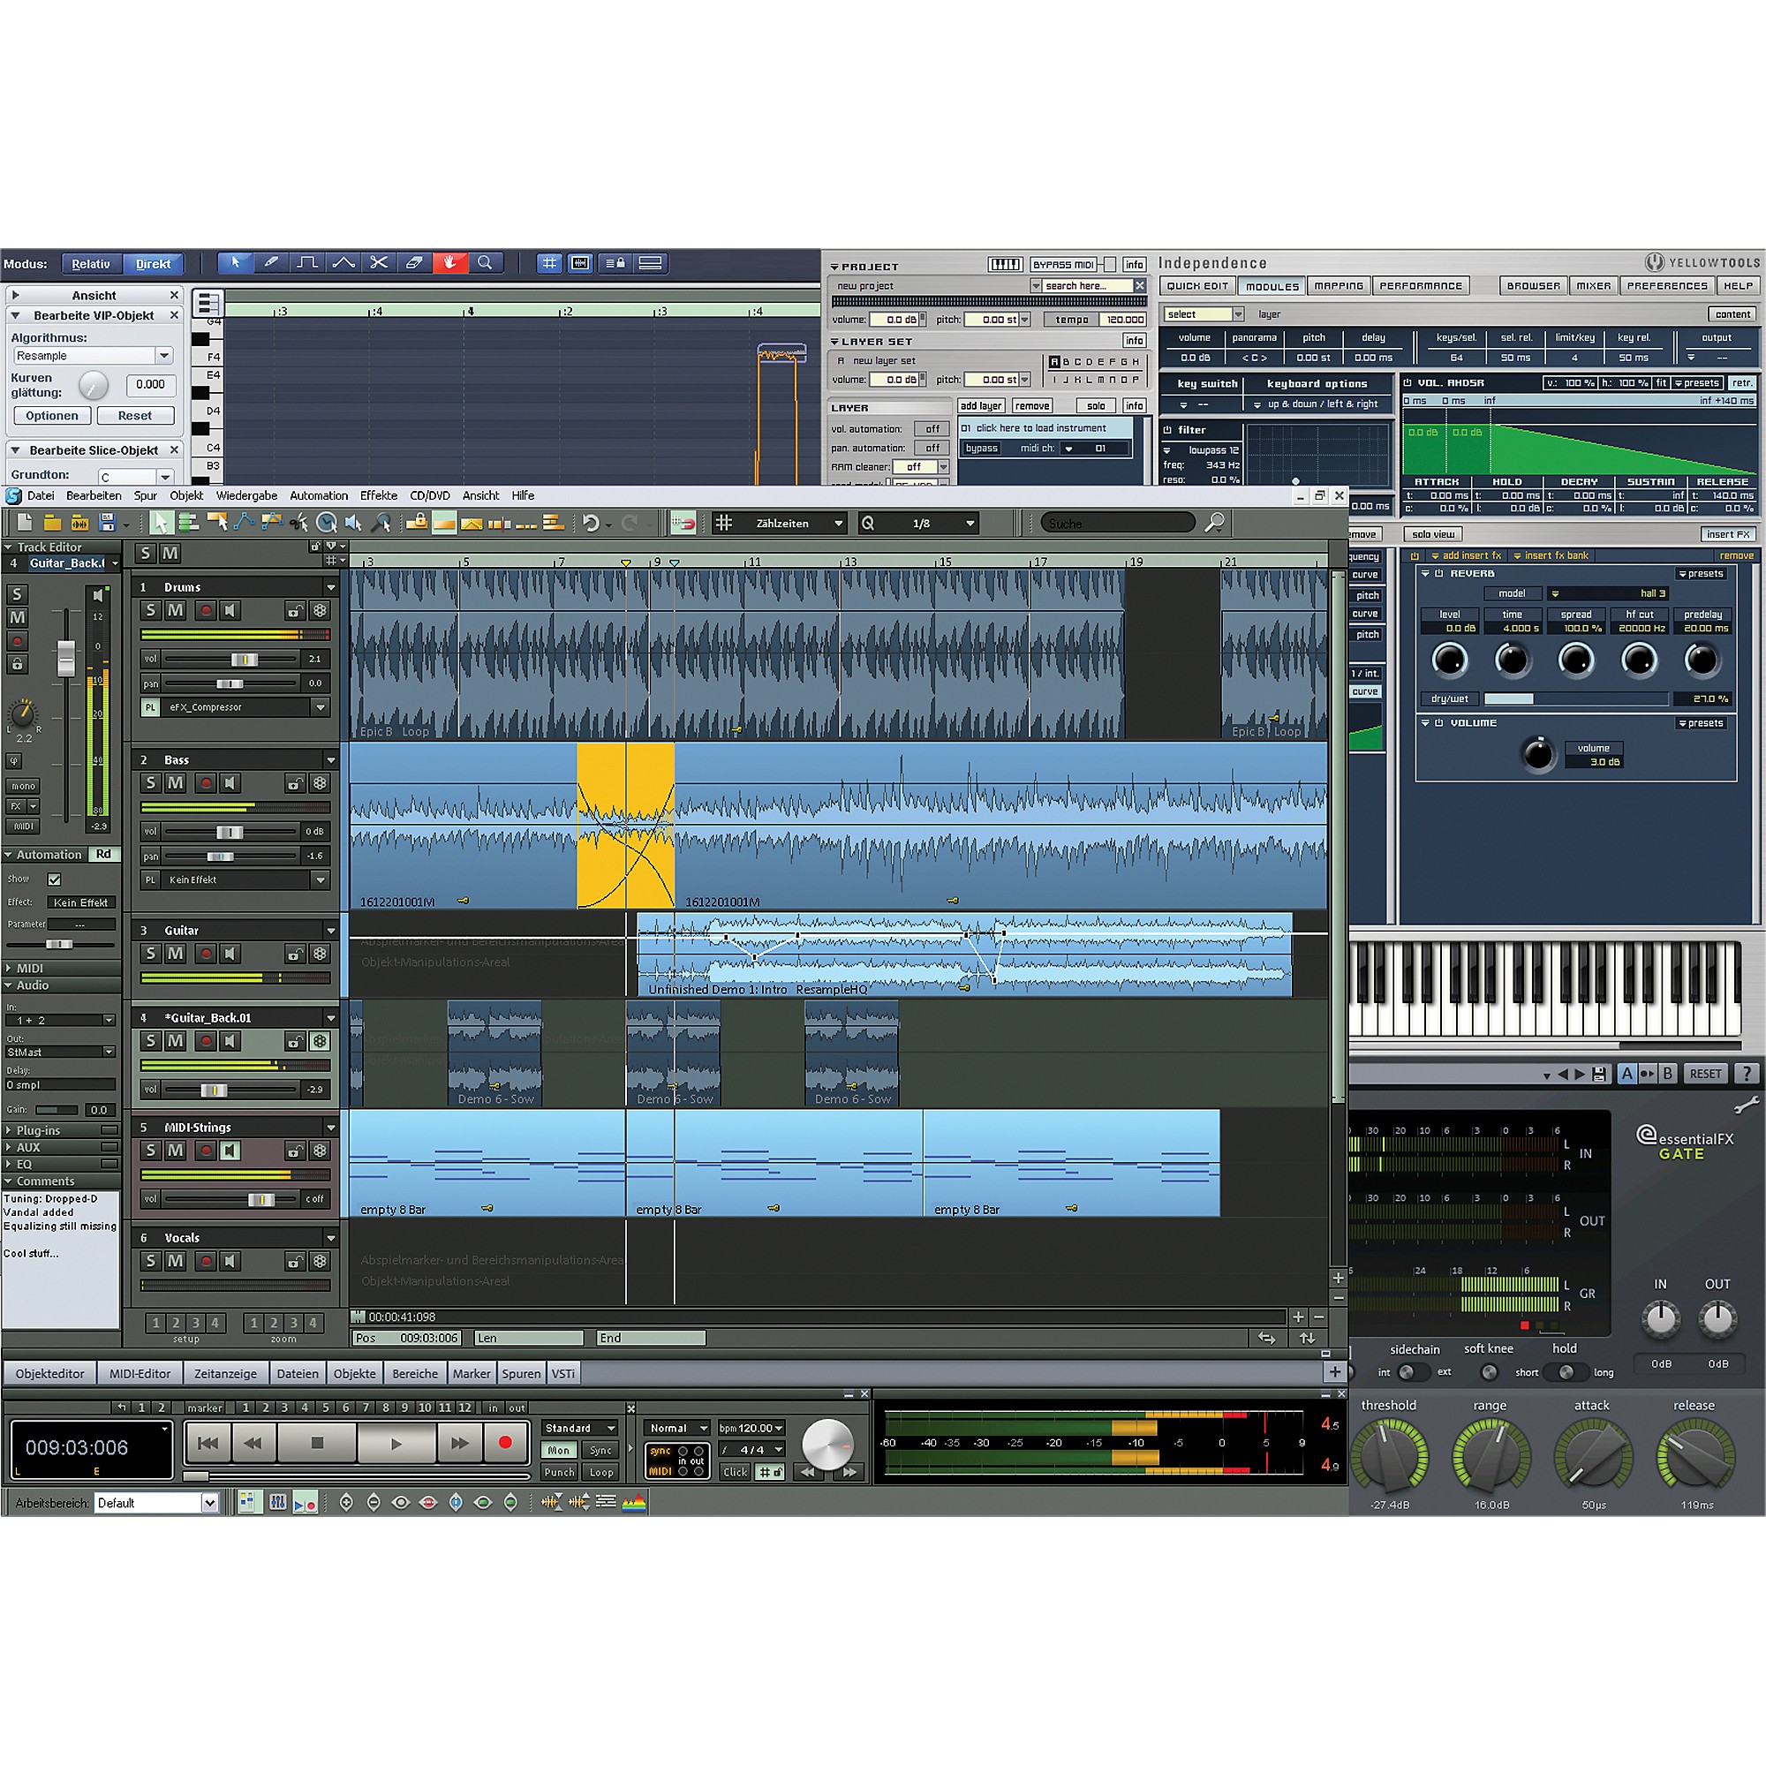1766x1766 pixels.
Task: Click the red hand tool icon
Action: pos(449,263)
